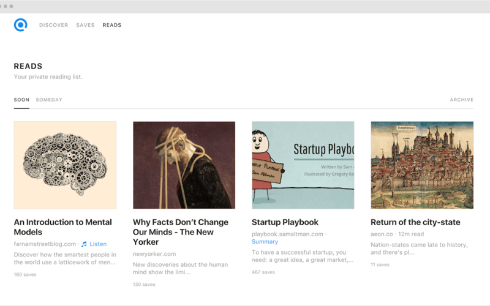Click farnamstreetblog.com source text
This screenshot has width=490, height=306.
pyautogui.click(x=45, y=244)
